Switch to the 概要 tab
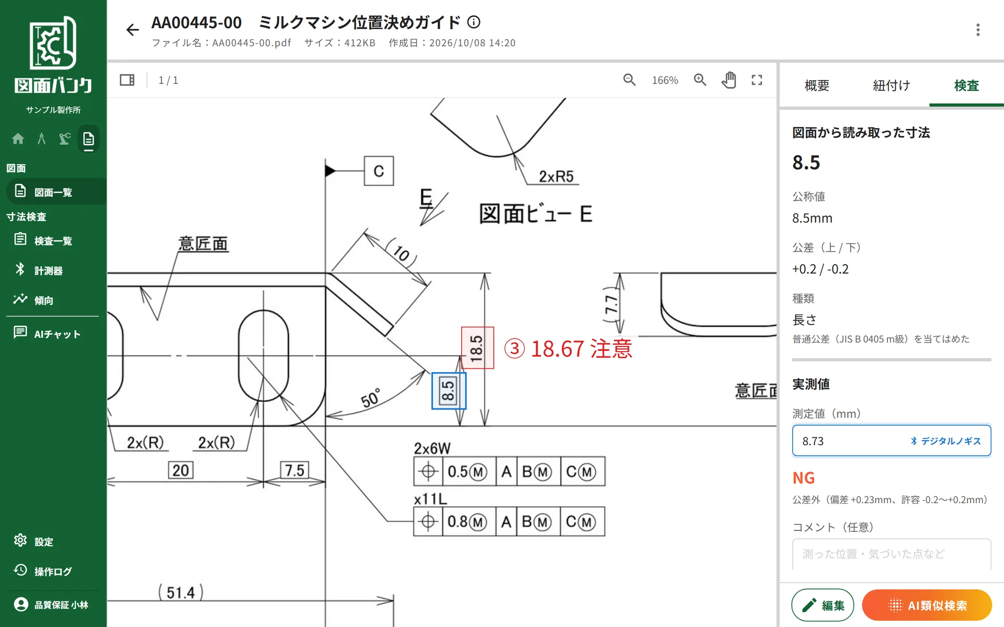Viewport: 1004px width, 627px height. [817, 86]
